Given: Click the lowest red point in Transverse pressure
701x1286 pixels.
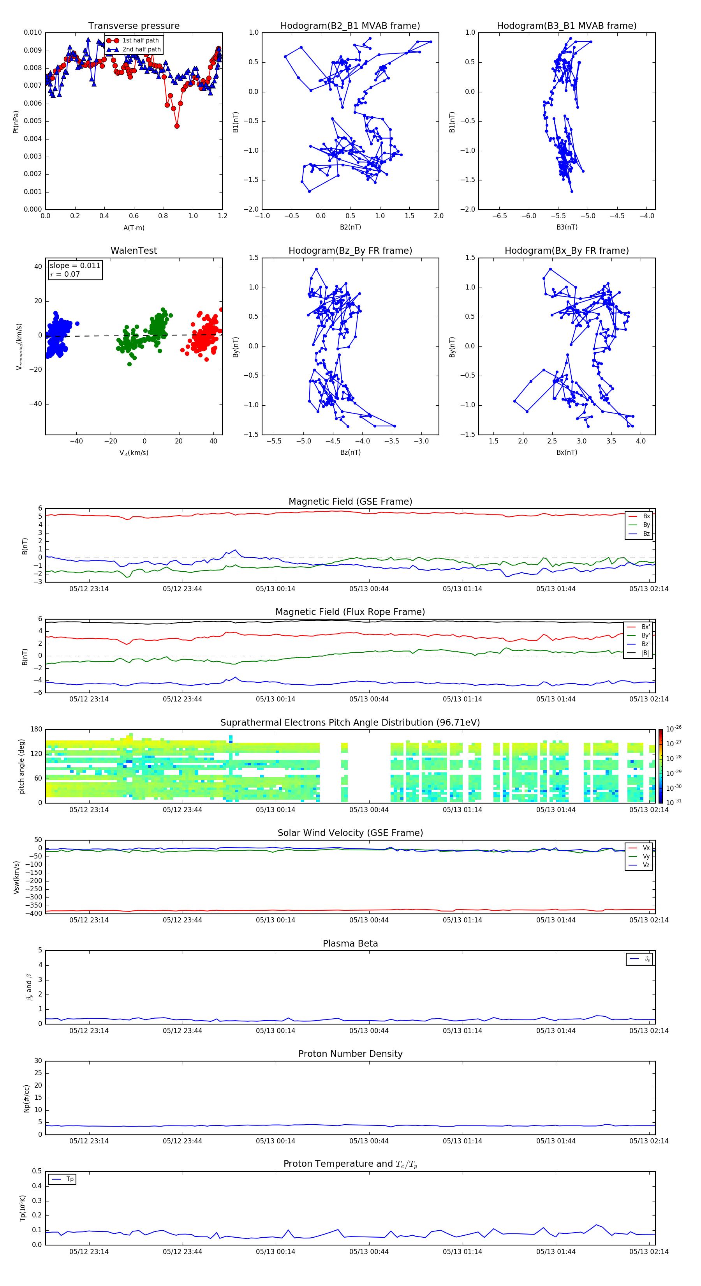Looking at the screenshot, I should coord(177,126).
